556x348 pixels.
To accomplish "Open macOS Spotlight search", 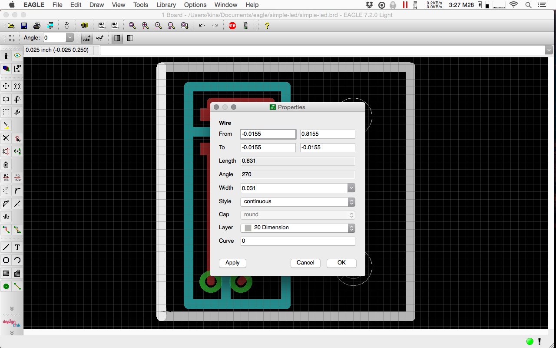I will point(528,5).
